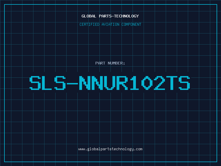The image size is (221, 166).
Task: Click the word AVIATION in the subtitle
Action: click(110, 24)
